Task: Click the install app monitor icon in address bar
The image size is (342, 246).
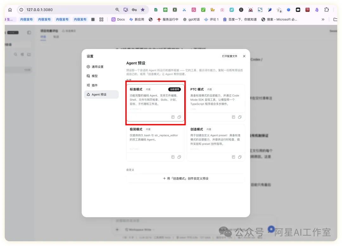Action: point(126,10)
